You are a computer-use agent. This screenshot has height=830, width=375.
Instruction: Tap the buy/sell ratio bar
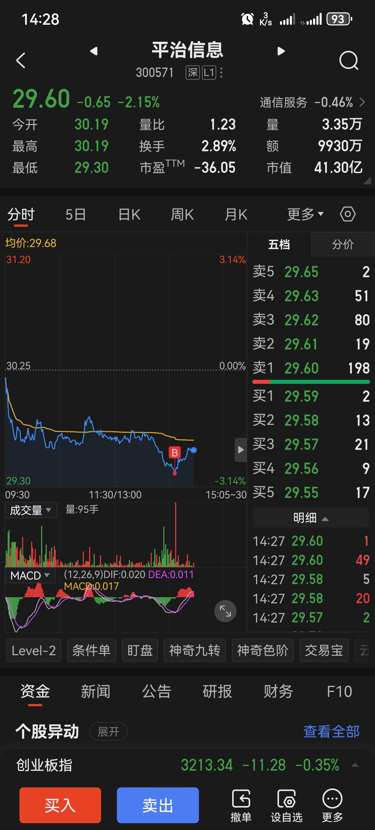point(311,382)
